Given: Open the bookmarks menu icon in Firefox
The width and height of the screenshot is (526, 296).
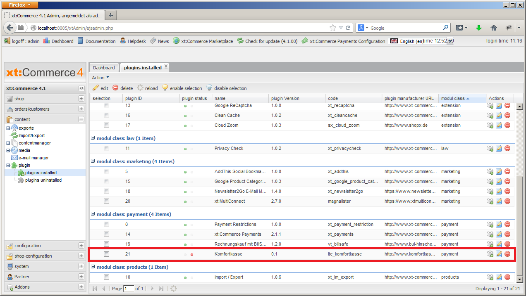Looking at the screenshot, I should [462, 28].
